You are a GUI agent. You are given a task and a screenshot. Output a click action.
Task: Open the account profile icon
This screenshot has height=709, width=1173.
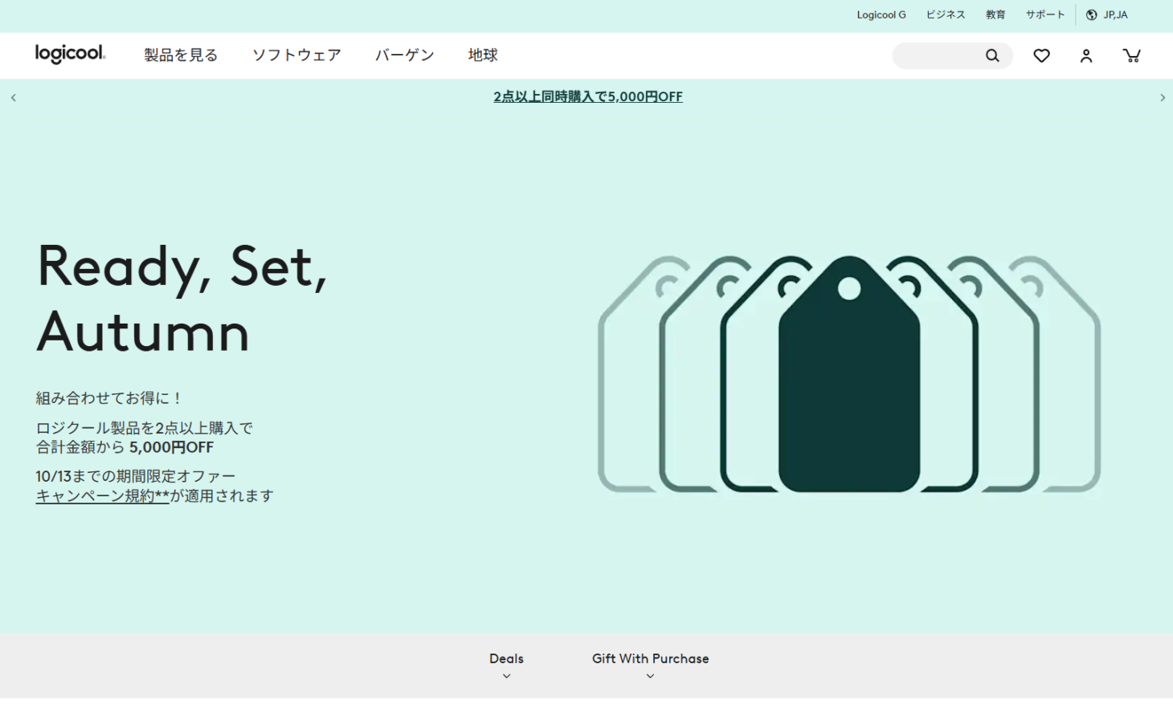[x=1086, y=55]
